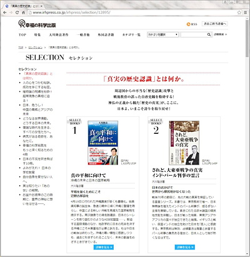The height and width of the screenshot is (257, 250).
Task: Open sidebar link 病気が治る奇跡を、あなたに
Action: pos(37,139)
